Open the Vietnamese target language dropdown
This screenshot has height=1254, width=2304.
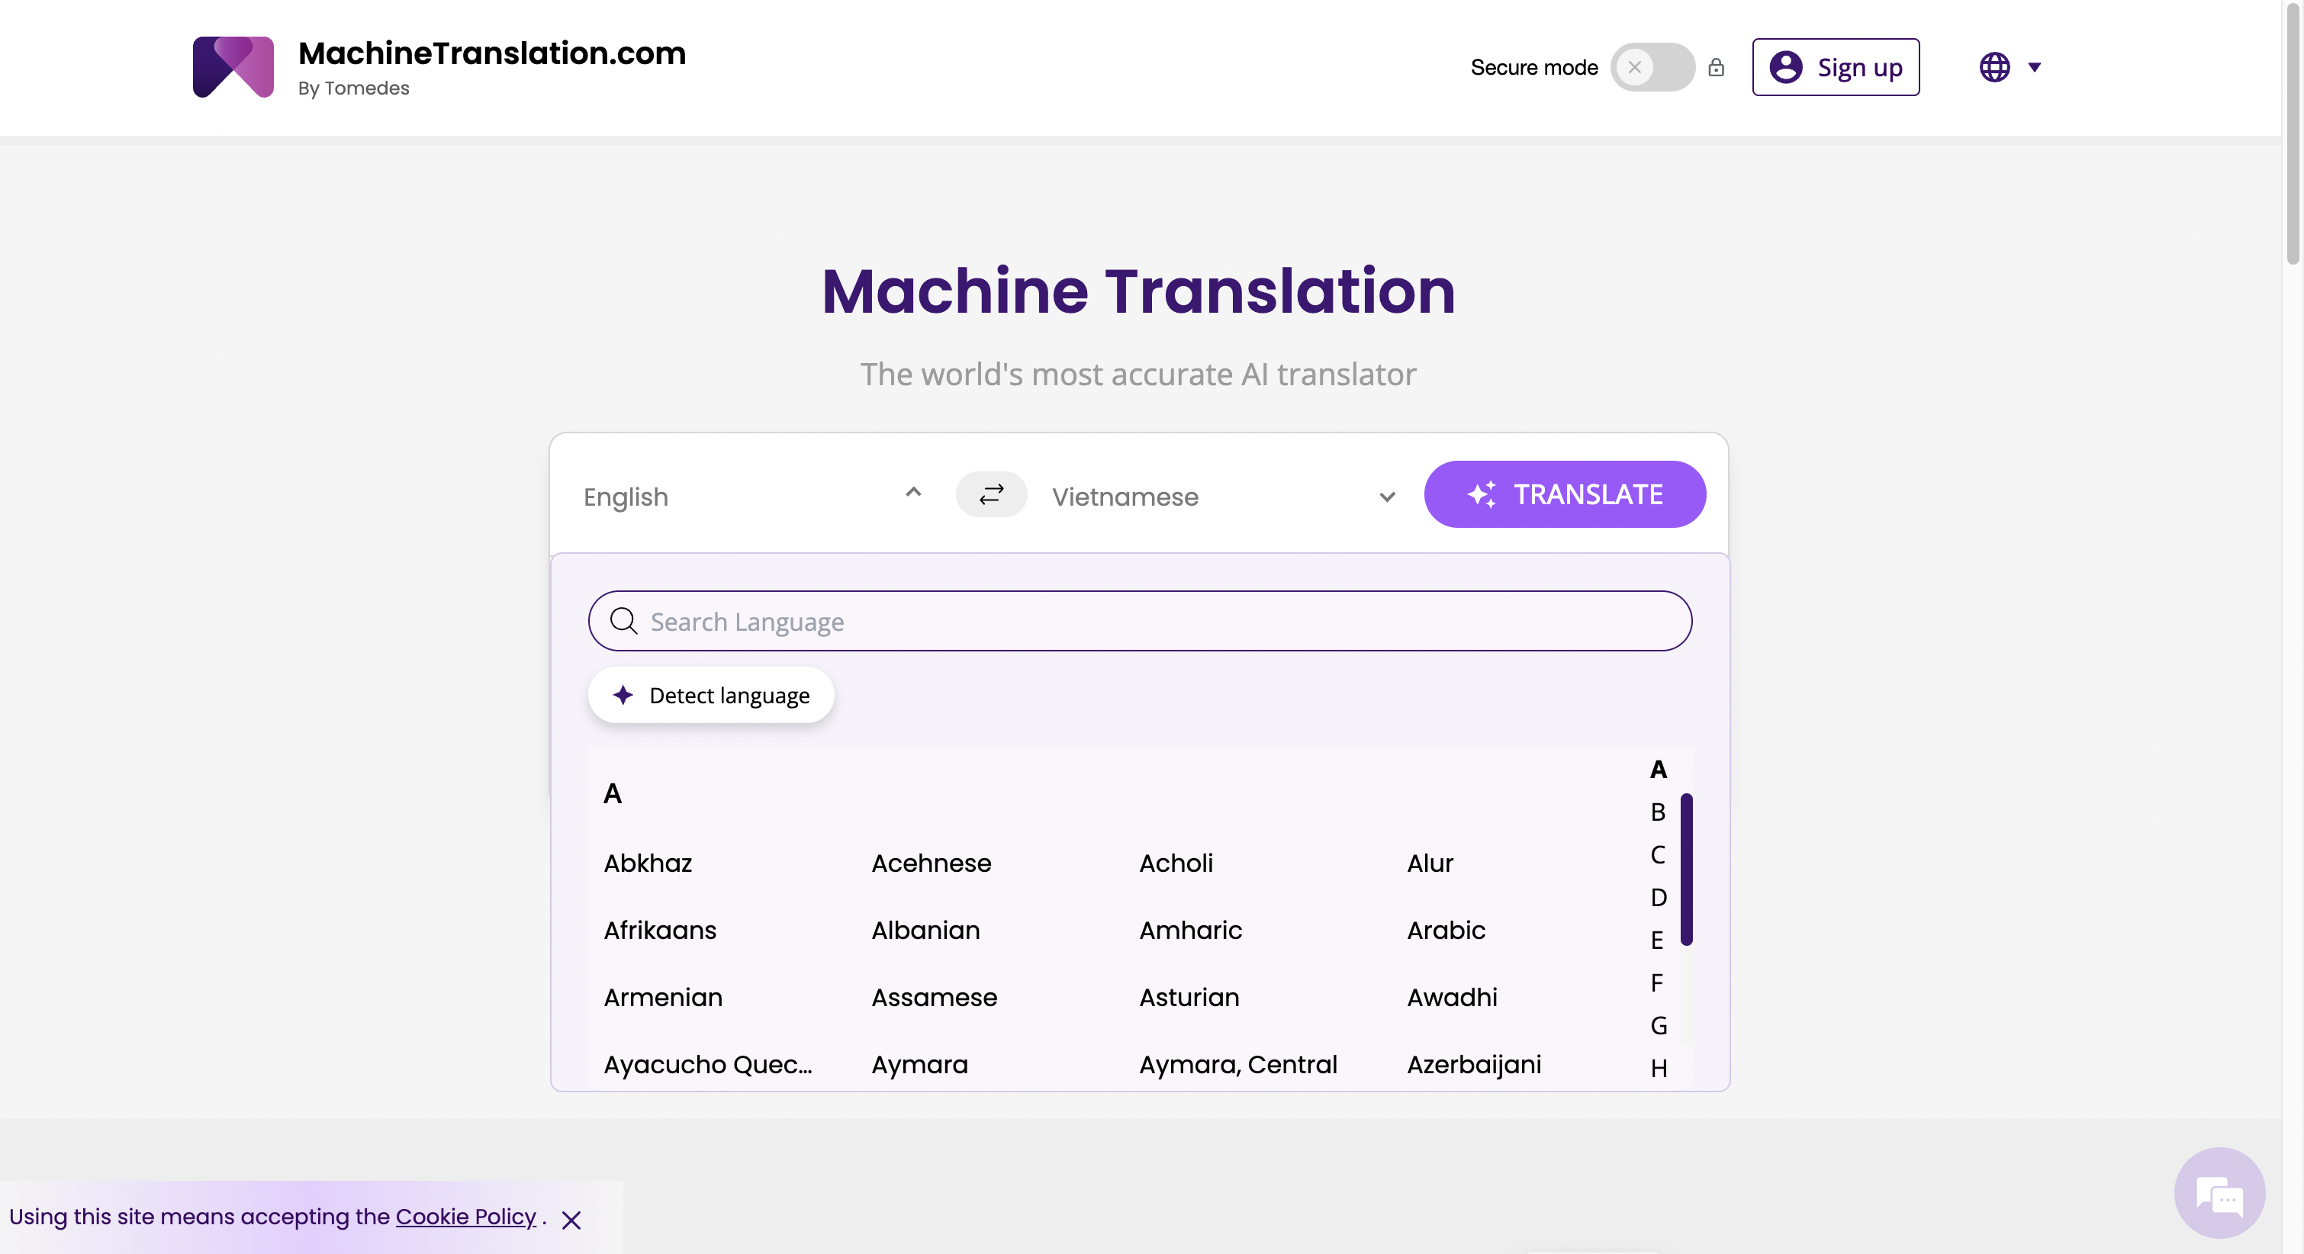[1223, 496]
